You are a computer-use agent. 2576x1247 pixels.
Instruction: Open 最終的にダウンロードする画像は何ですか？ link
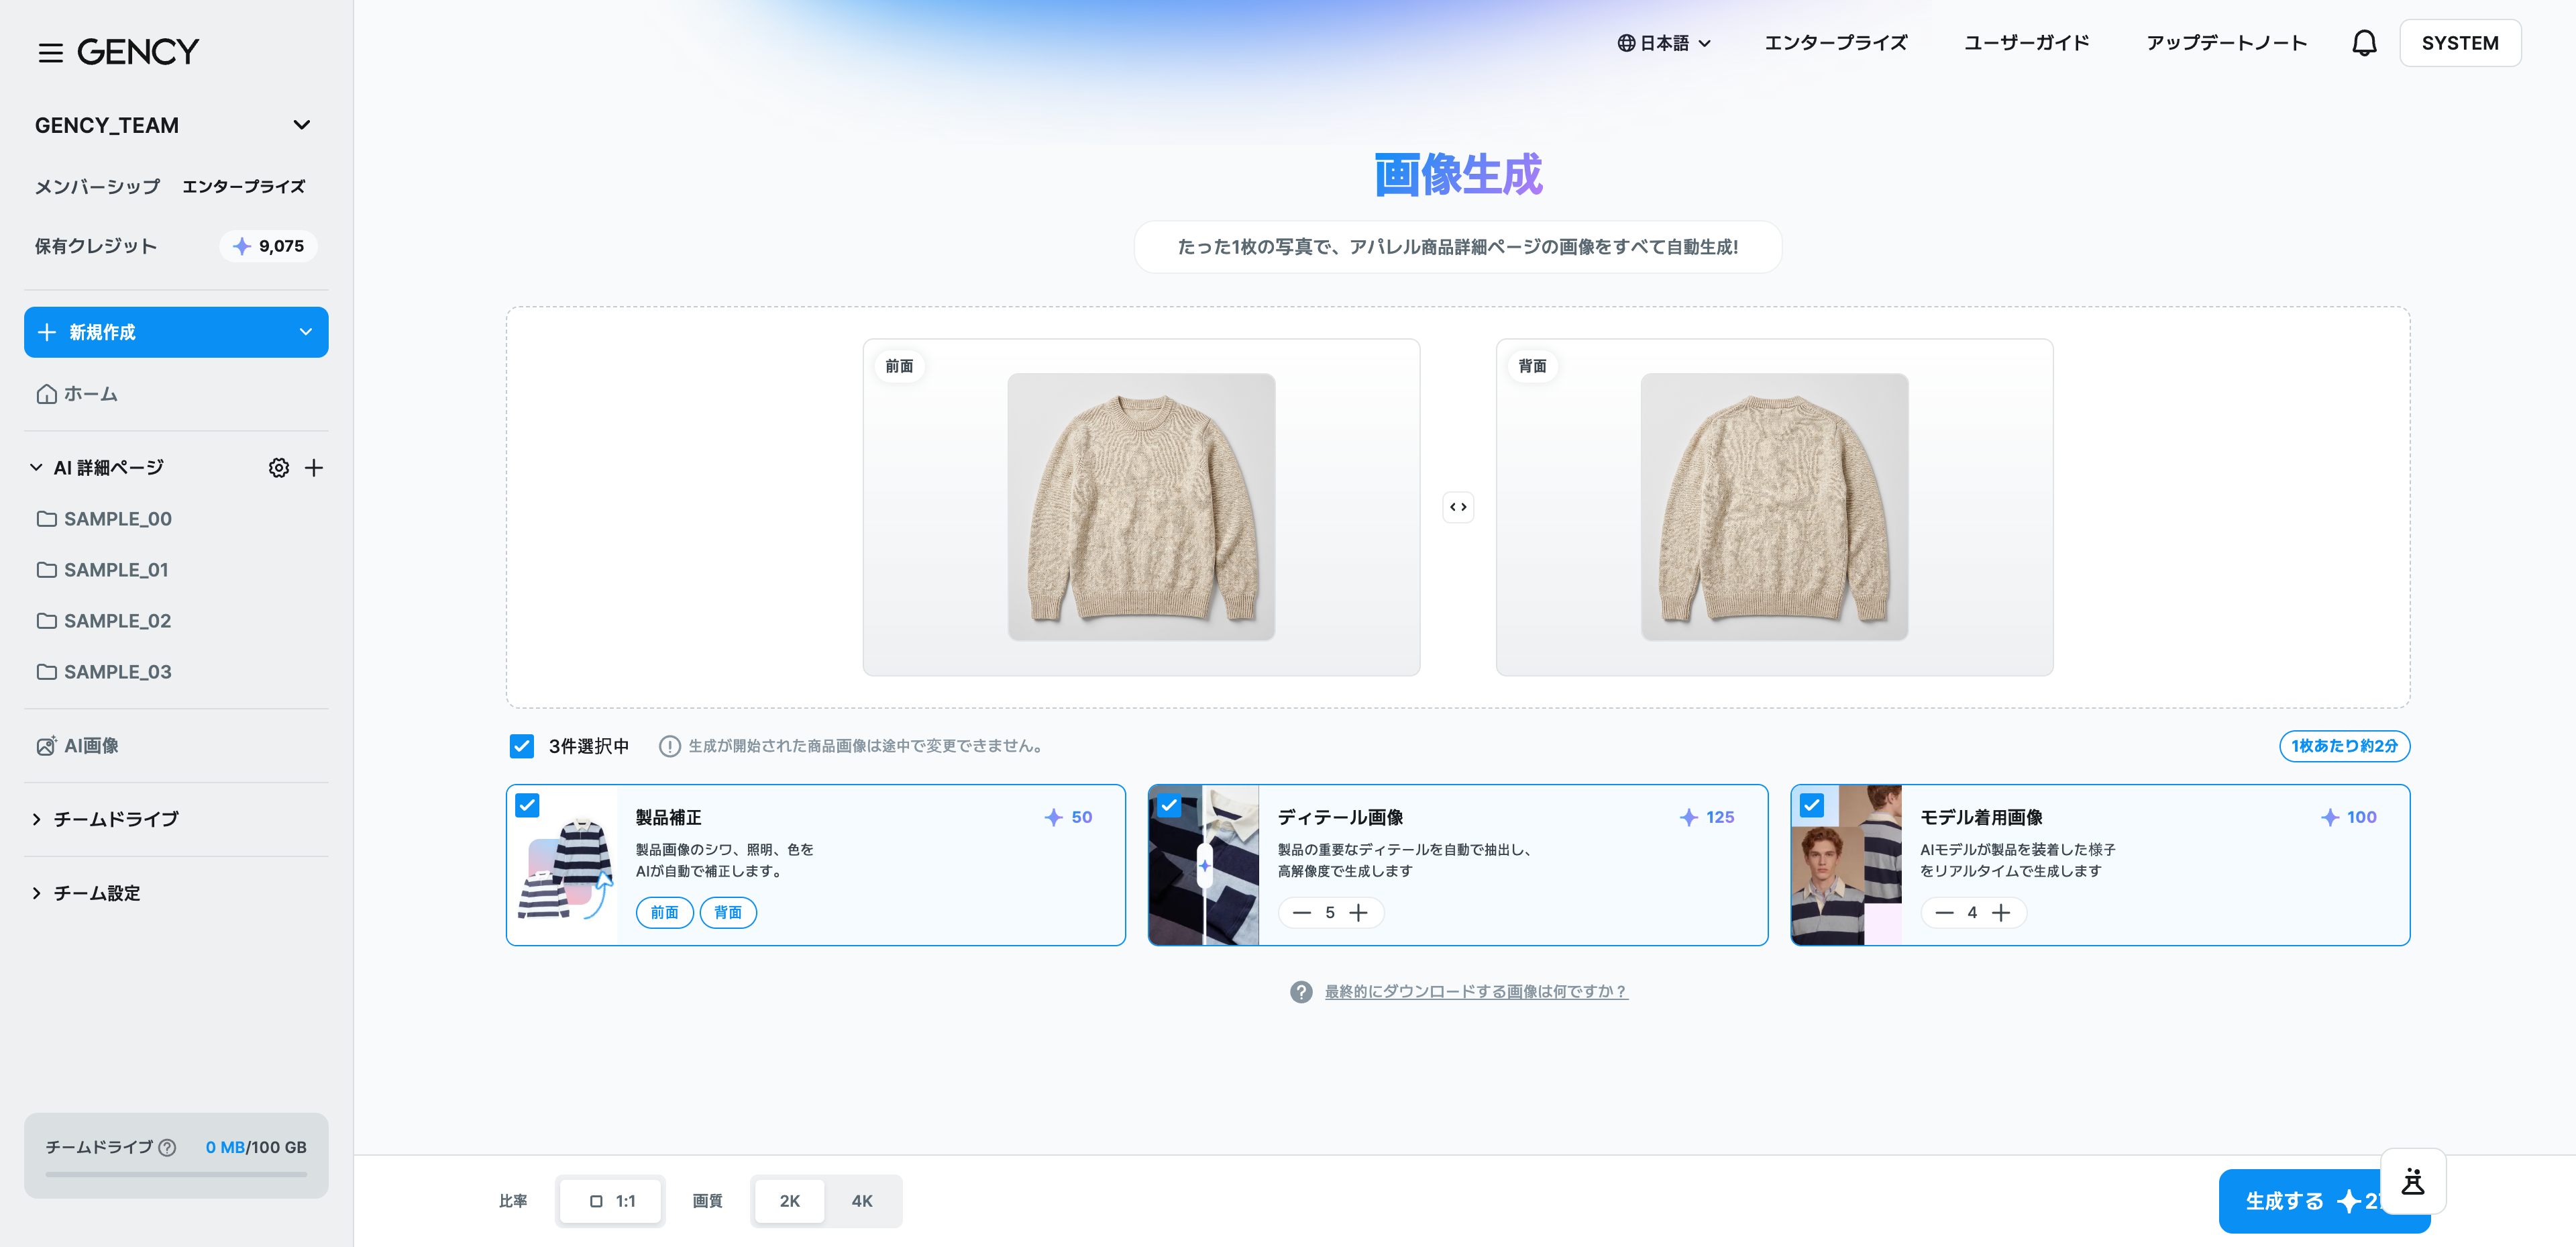pos(1476,992)
